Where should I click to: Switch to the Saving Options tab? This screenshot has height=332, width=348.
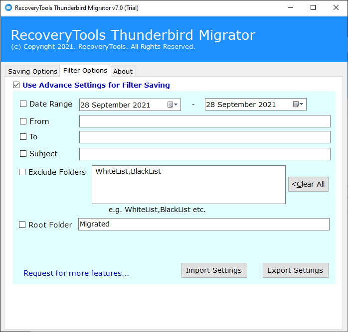point(32,71)
